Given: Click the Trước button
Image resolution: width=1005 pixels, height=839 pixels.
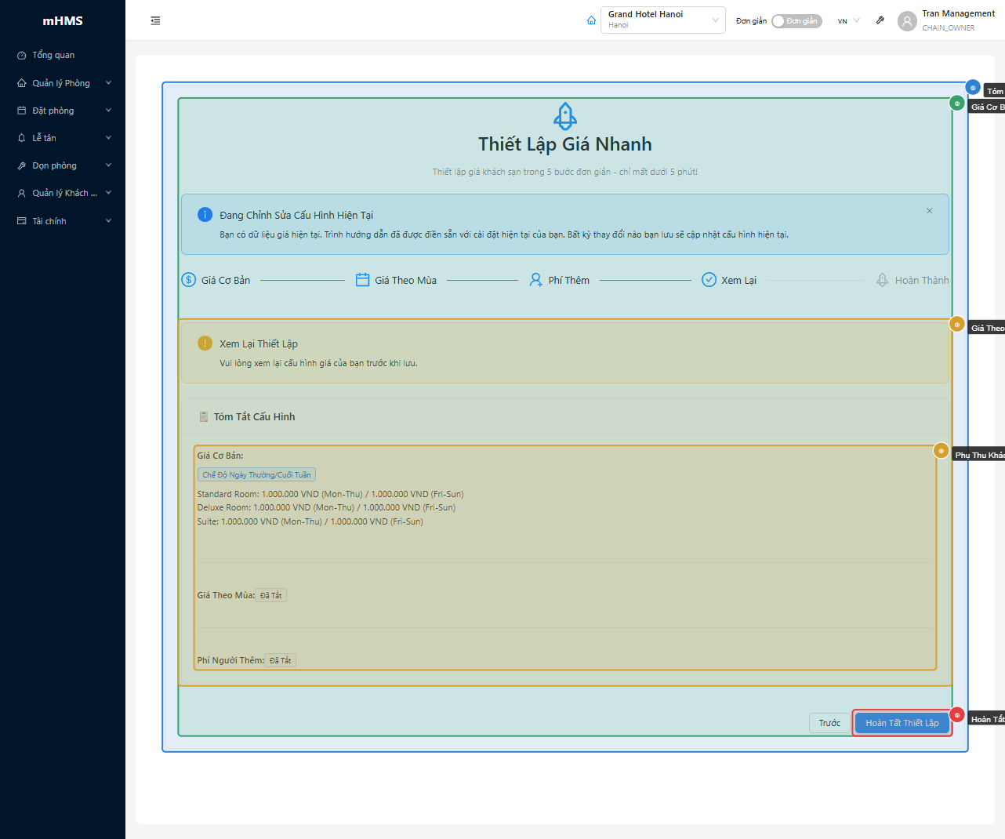Looking at the screenshot, I should click(x=829, y=723).
